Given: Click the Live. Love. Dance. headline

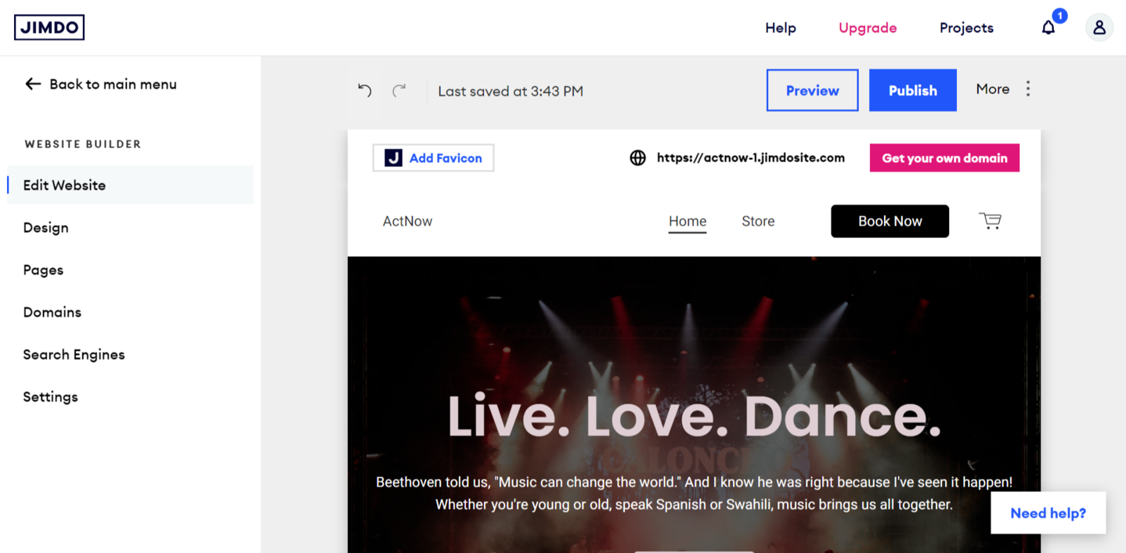Looking at the screenshot, I should tap(694, 416).
